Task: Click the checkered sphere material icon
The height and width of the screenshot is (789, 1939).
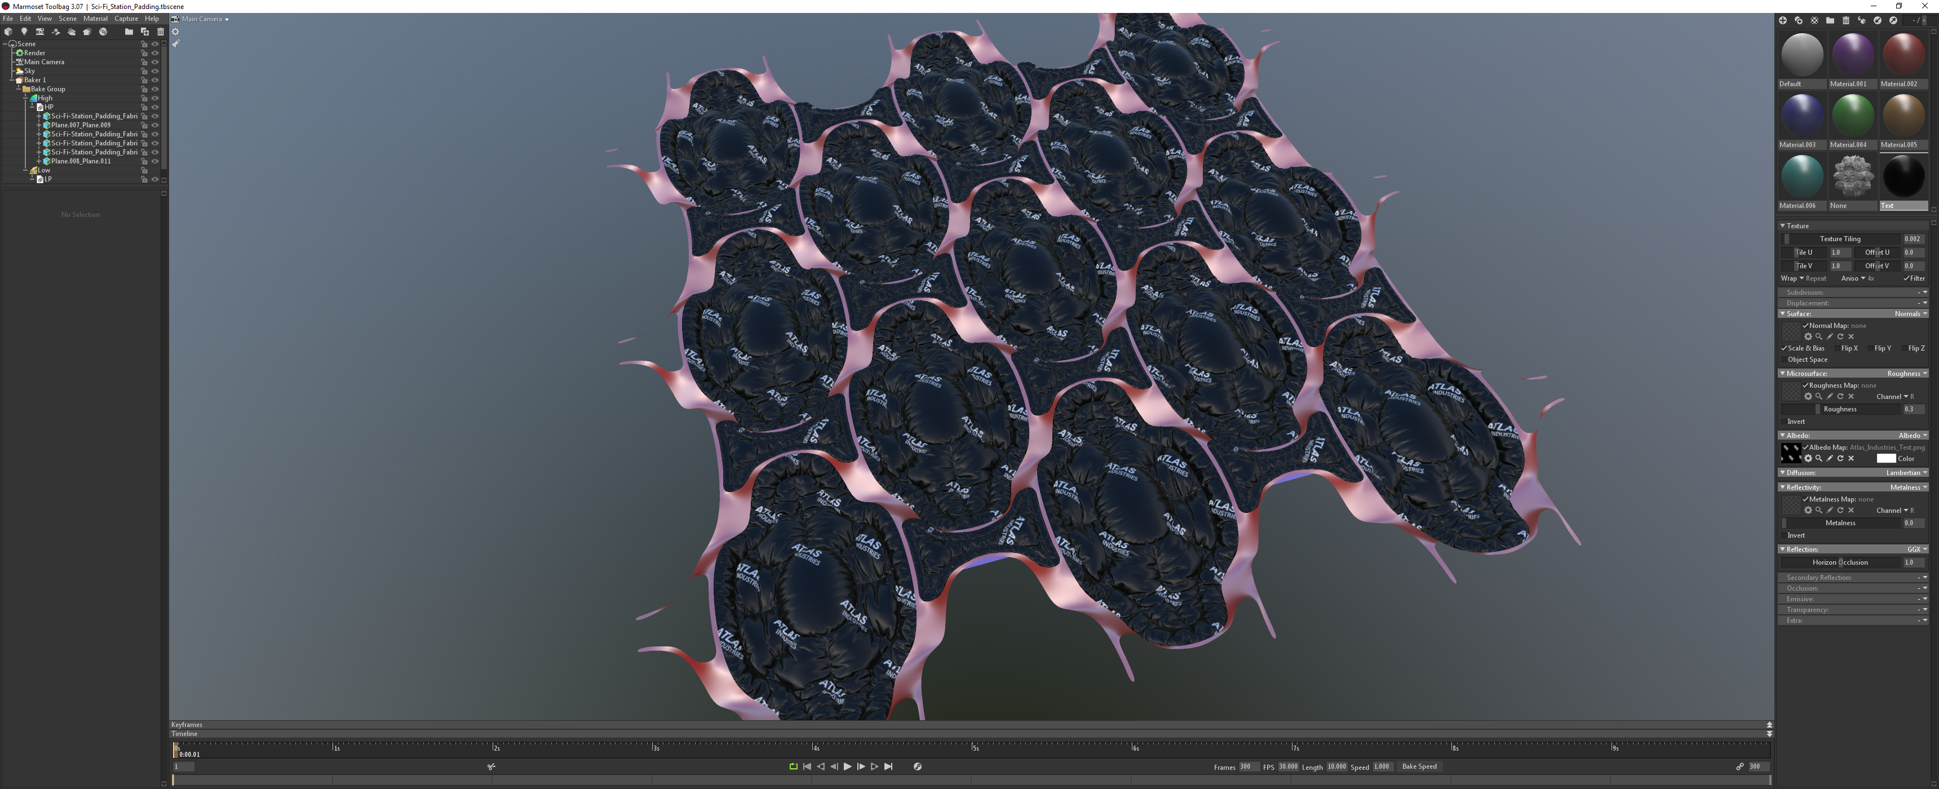Action: point(1814,20)
